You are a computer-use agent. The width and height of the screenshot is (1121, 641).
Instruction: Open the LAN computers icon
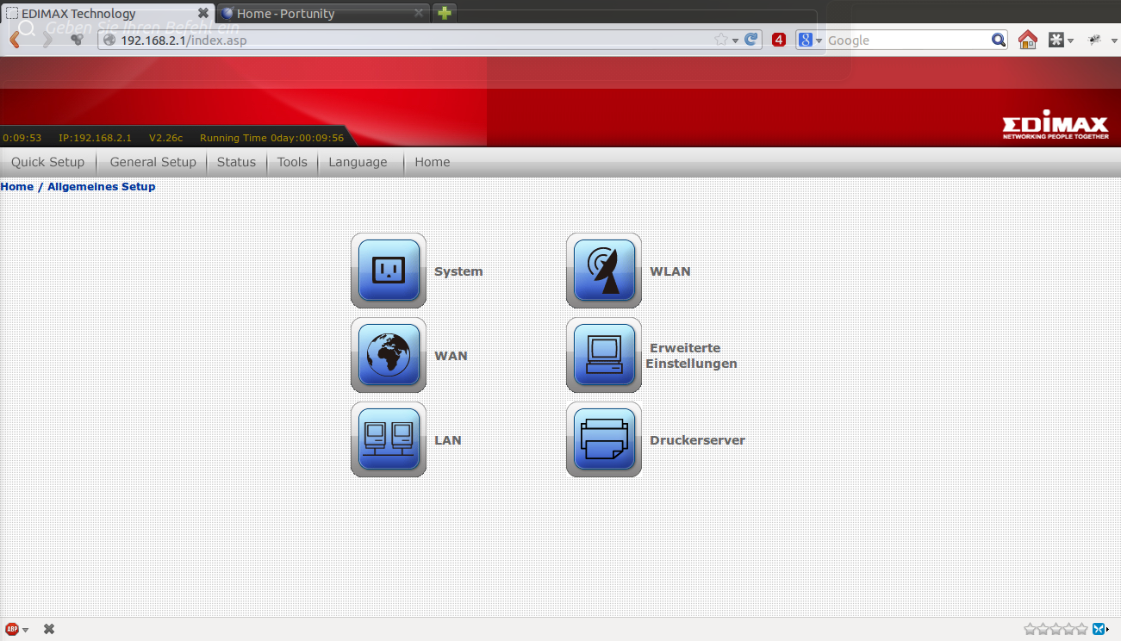[x=388, y=439]
